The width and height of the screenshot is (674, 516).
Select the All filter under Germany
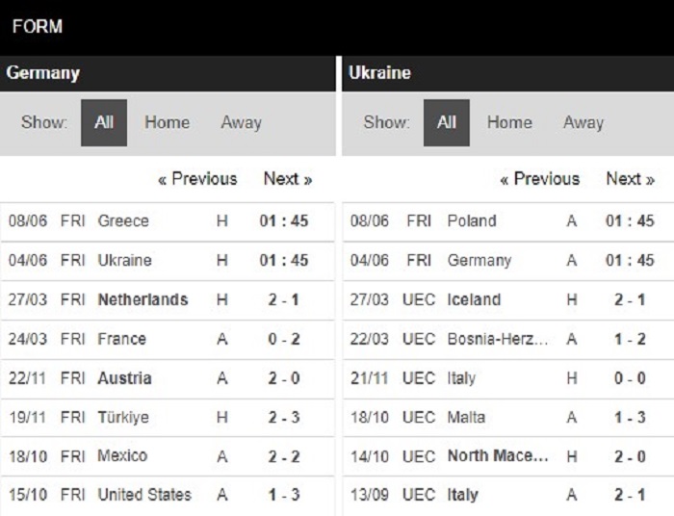[104, 123]
